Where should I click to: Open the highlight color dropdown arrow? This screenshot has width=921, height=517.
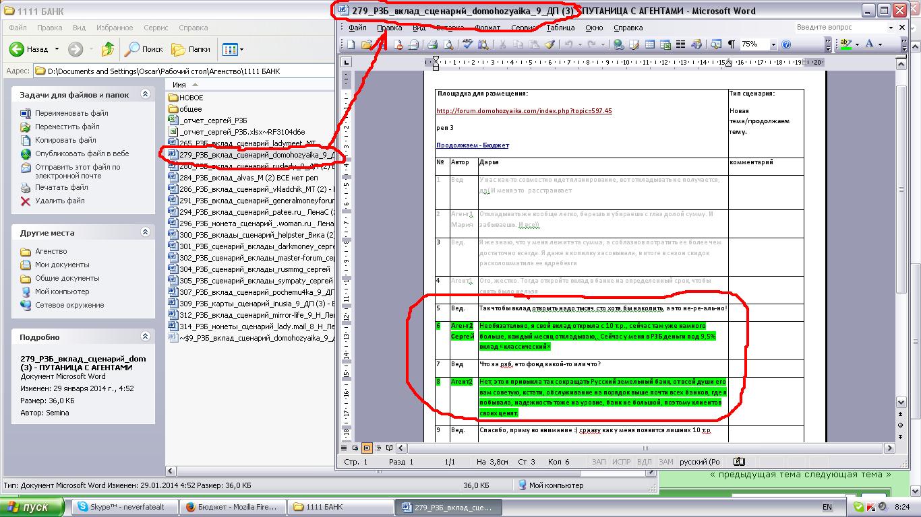(856, 44)
